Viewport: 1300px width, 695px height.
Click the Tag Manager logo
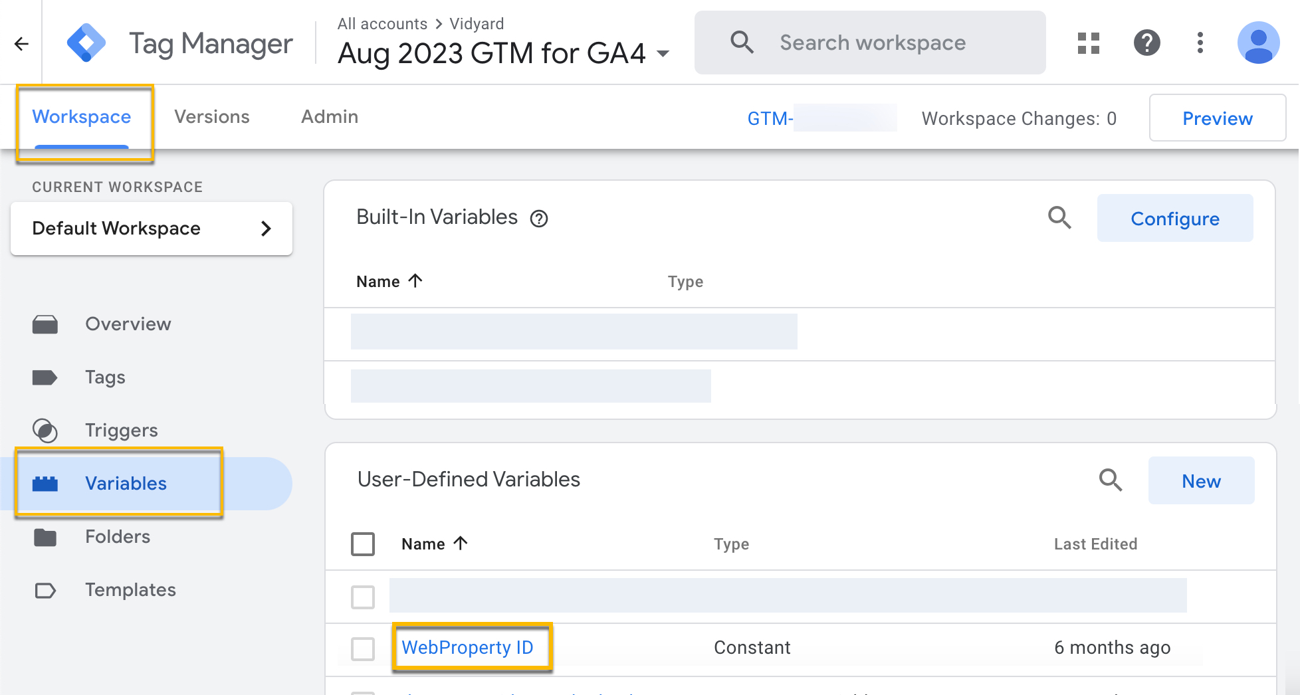point(86,43)
